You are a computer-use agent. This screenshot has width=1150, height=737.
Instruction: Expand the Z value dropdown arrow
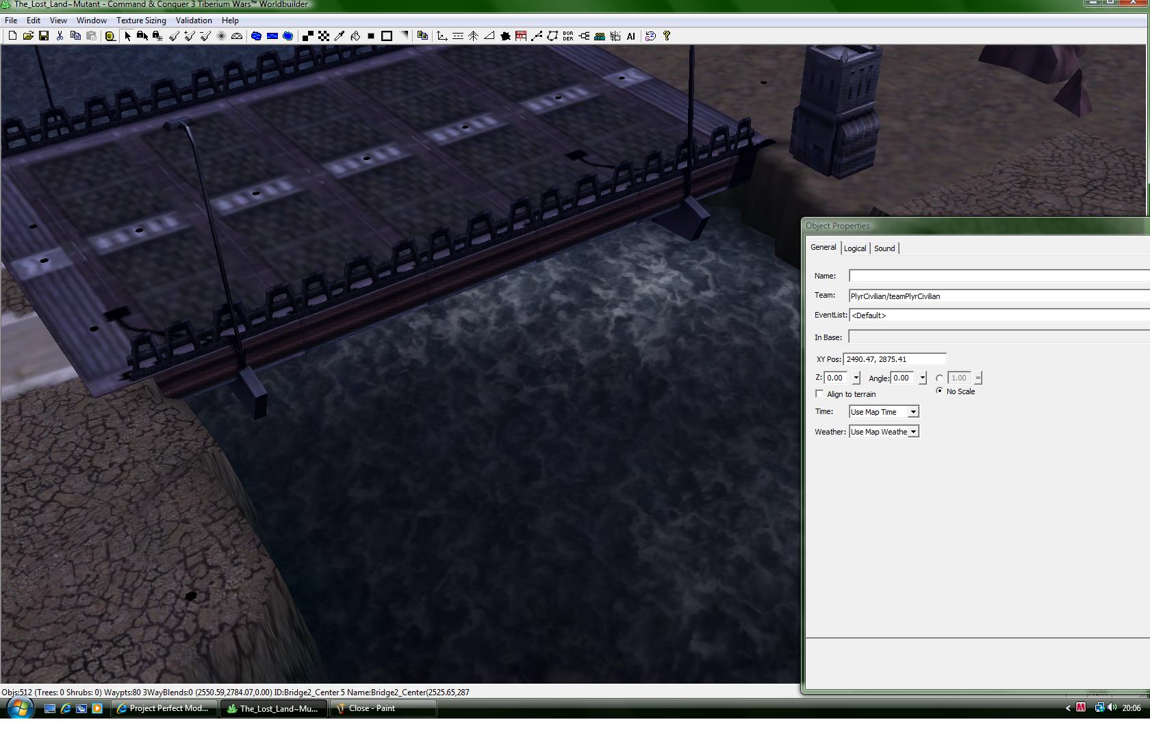click(856, 378)
